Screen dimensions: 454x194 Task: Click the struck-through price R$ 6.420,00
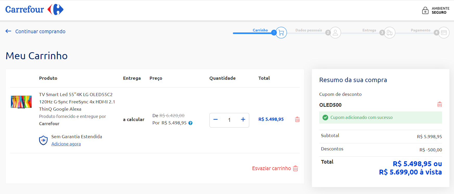pyautogui.click(x=172, y=116)
